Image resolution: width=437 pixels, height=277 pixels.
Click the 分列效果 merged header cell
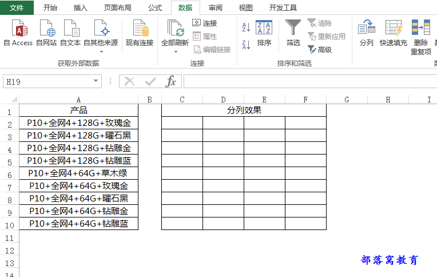coord(244,110)
